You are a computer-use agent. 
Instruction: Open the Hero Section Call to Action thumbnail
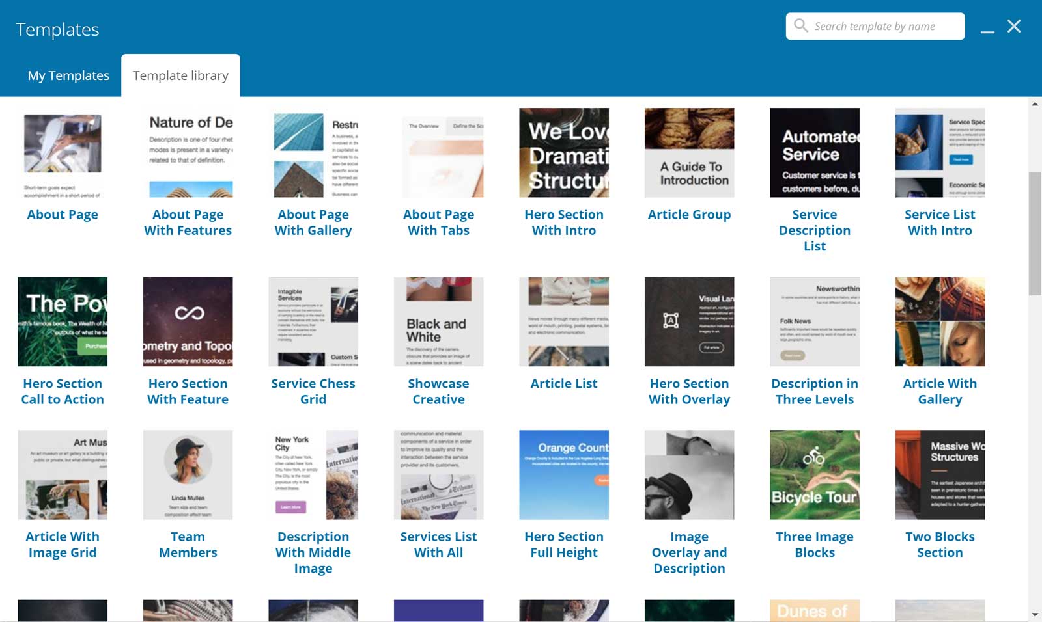point(63,322)
